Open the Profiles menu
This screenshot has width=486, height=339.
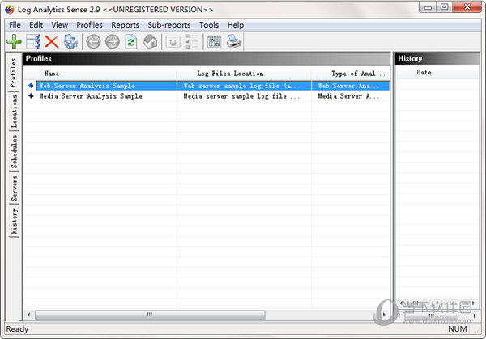click(89, 25)
